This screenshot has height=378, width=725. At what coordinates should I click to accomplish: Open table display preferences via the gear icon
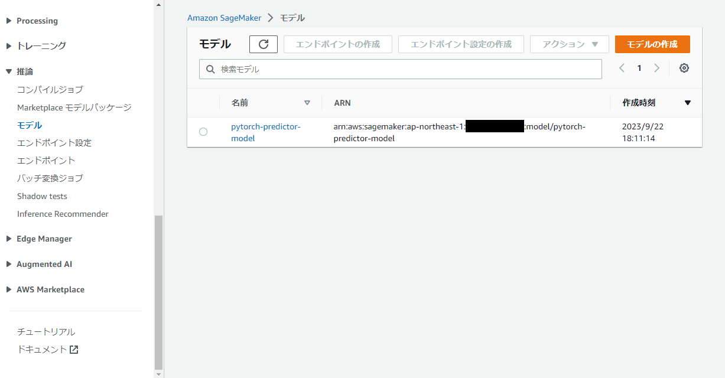click(x=684, y=68)
